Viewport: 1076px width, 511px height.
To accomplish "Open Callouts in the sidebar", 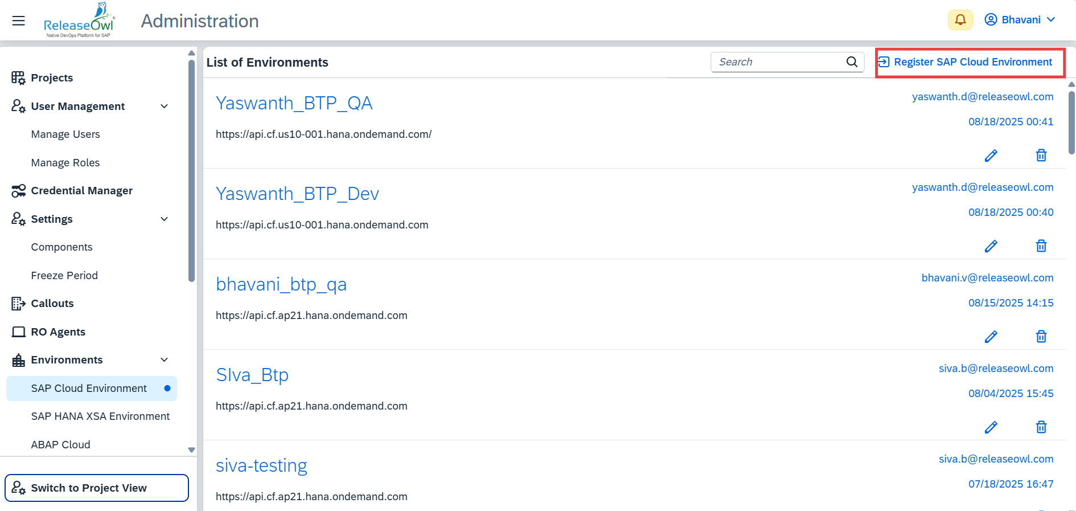I will 52,304.
